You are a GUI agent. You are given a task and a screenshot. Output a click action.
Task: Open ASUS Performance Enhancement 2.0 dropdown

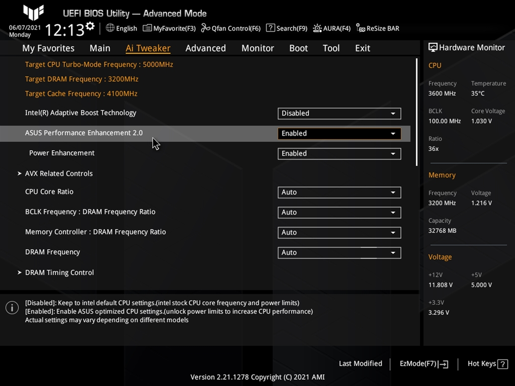[x=339, y=133]
